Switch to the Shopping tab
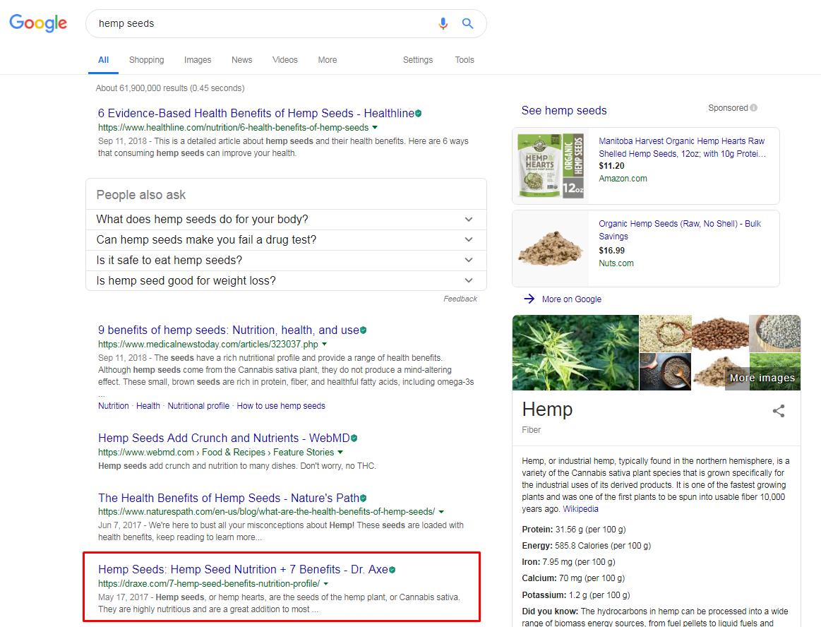This screenshot has width=821, height=627. tap(147, 60)
